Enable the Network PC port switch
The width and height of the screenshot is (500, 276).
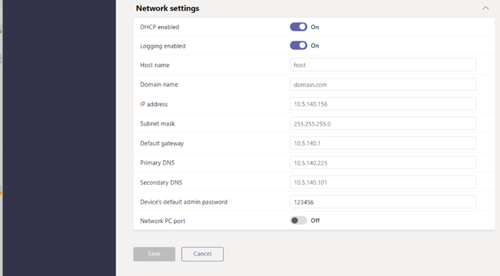[x=298, y=221]
